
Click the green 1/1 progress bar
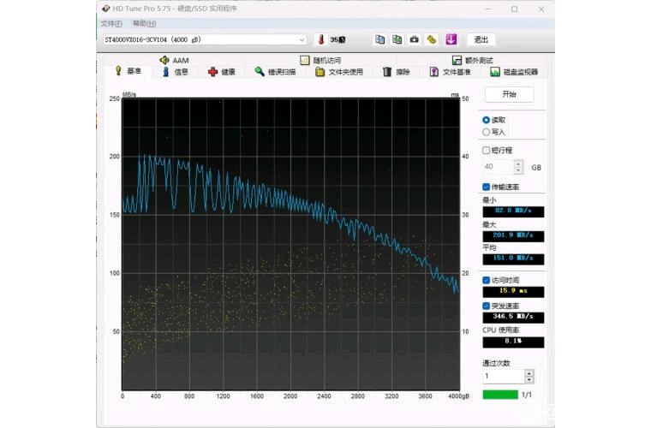tap(500, 395)
